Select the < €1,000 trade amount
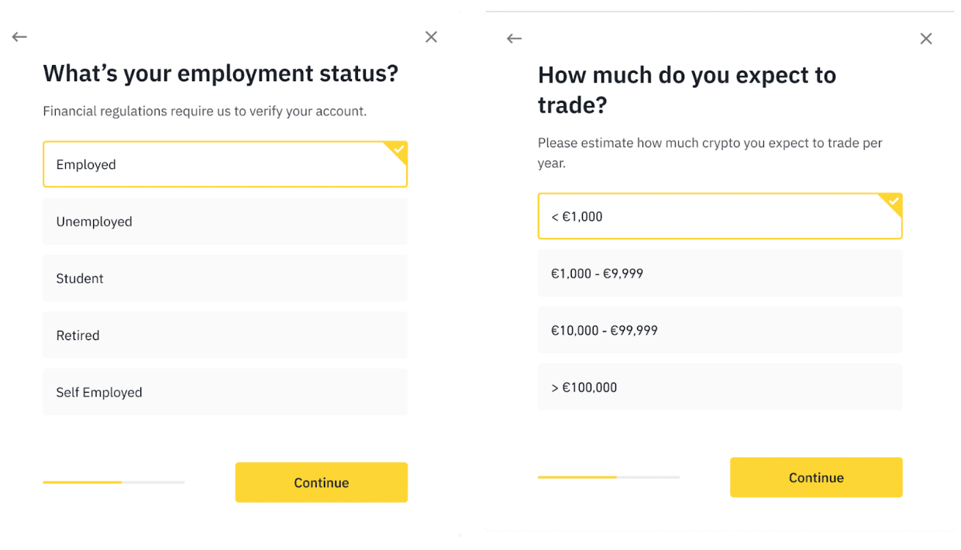Viewport: 961px width, 550px height. [719, 216]
